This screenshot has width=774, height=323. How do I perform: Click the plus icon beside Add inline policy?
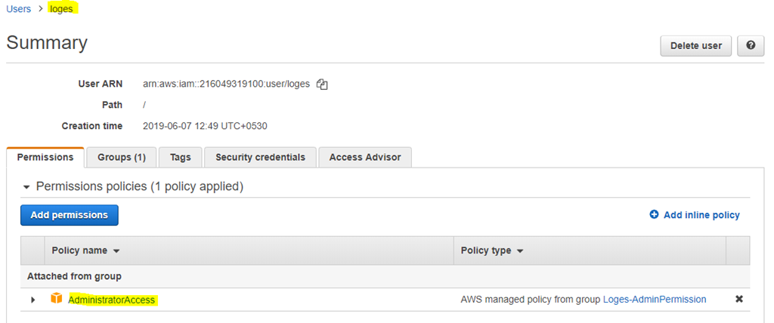coord(654,214)
